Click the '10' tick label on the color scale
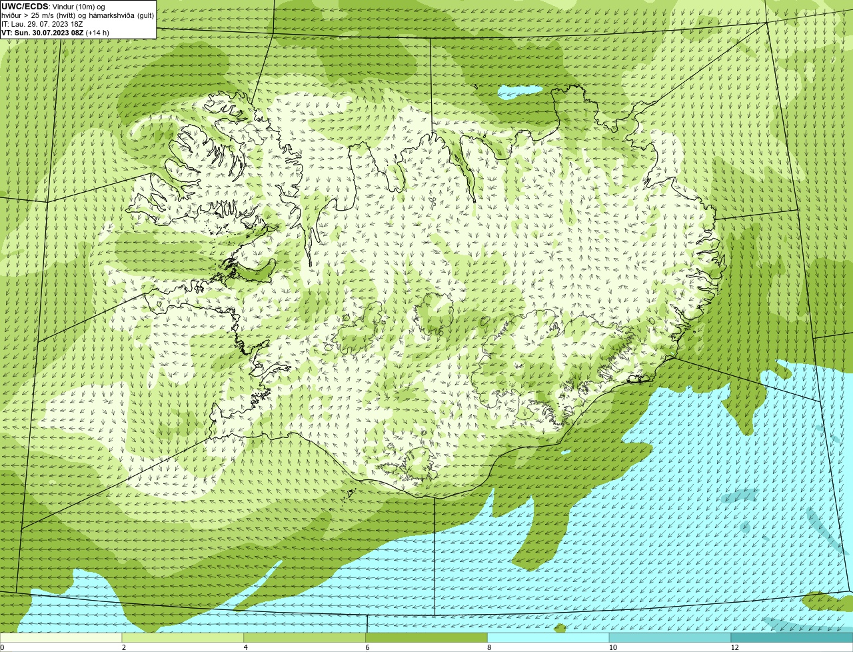853x652 pixels. (612, 647)
